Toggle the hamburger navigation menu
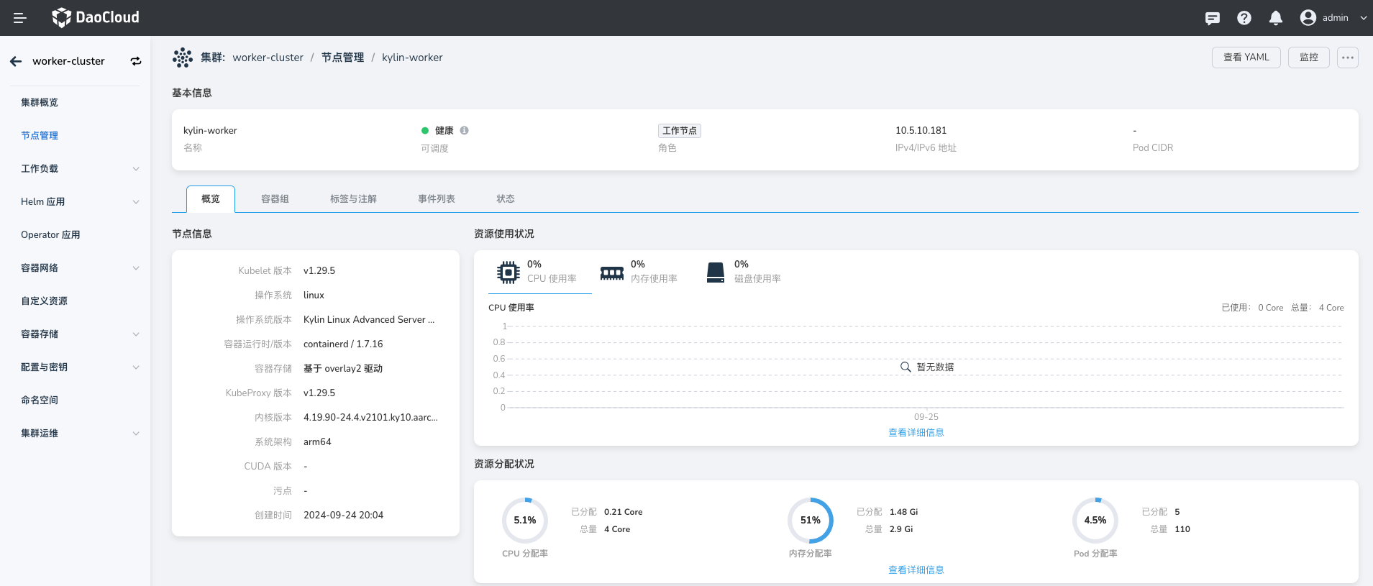This screenshot has width=1373, height=586. click(19, 18)
